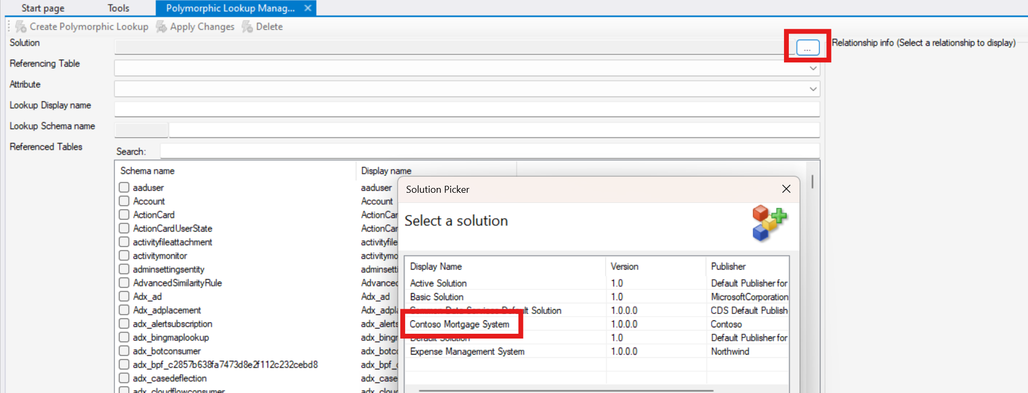The width and height of the screenshot is (1028, 393).
Task: Click the Apply Changes toolbar icon
Action: (x=161, y=27)
